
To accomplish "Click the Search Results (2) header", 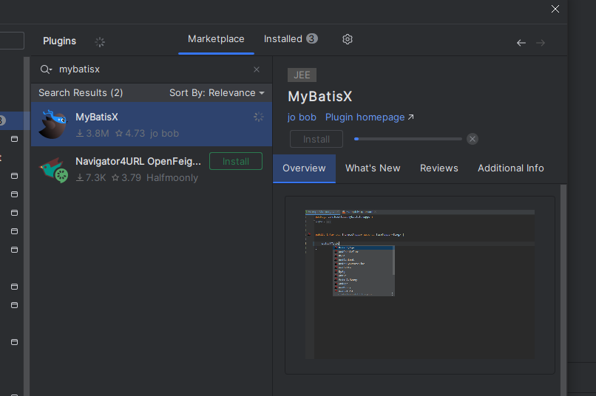I will (81, 93).
